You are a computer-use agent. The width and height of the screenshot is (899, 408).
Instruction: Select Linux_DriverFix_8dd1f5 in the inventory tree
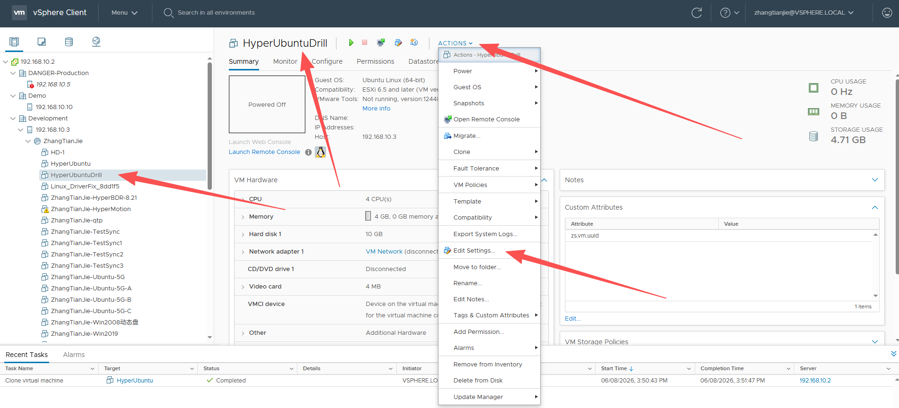85,187
